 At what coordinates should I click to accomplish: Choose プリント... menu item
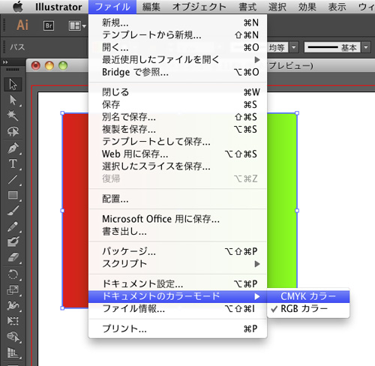tap(178, 328)
